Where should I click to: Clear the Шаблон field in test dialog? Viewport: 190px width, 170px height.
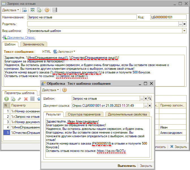(x=146, y=99)
